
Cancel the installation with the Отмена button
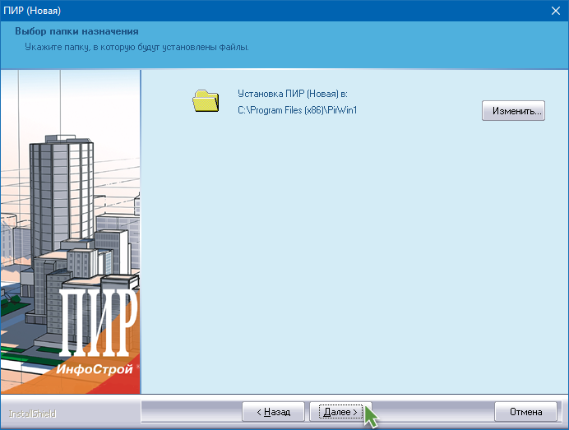tap(525, 411)
